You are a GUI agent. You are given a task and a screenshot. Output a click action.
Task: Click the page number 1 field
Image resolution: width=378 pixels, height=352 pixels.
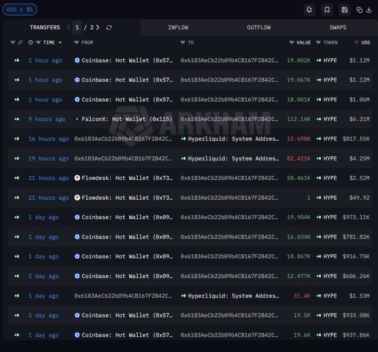tap(77, 27)
